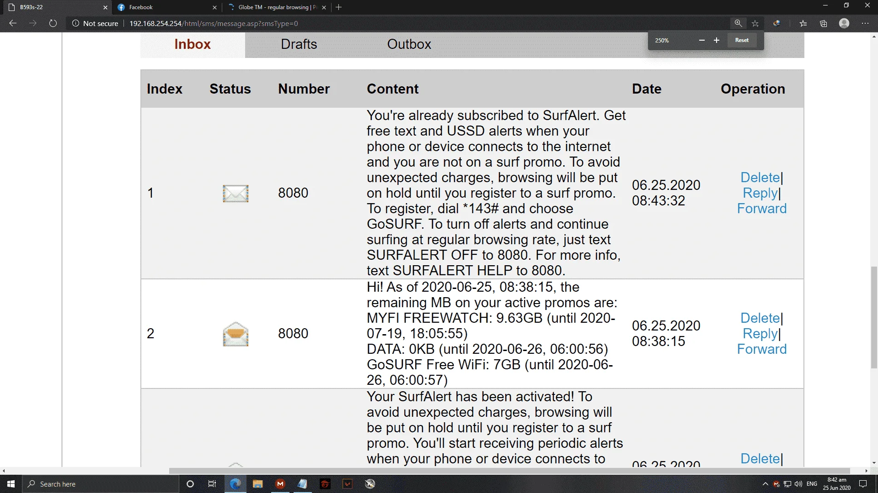Click the taskbar Search here box
878x493 pixels.
(x=101, y=484)
